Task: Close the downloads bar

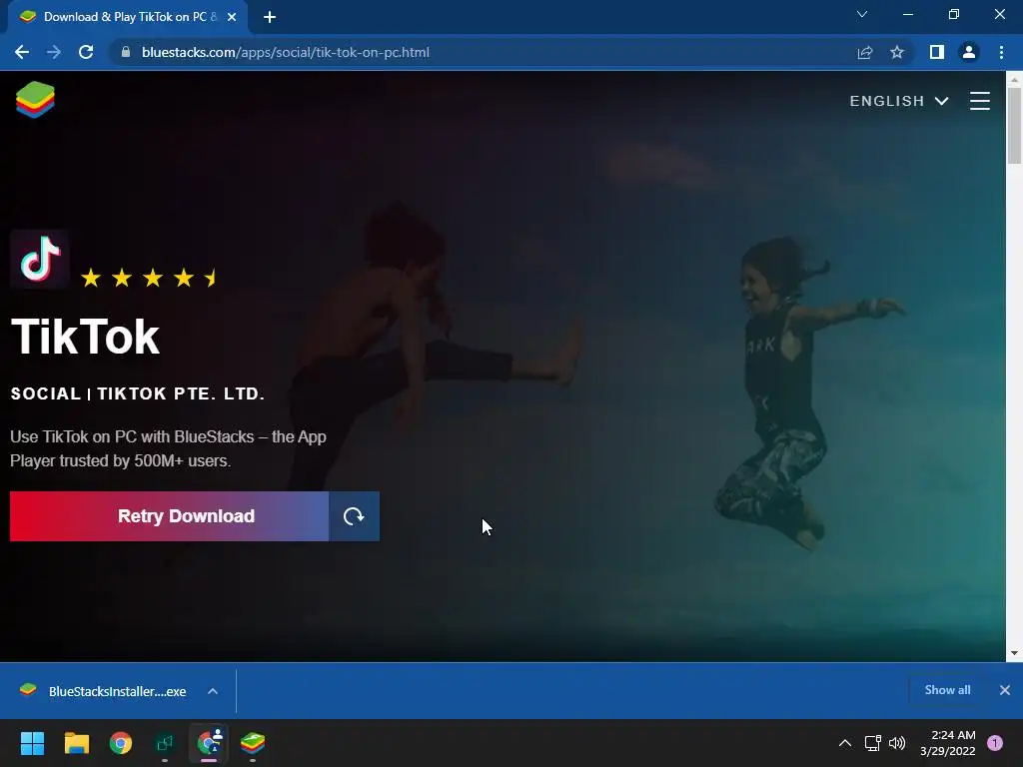Action: pos(1005,690)
